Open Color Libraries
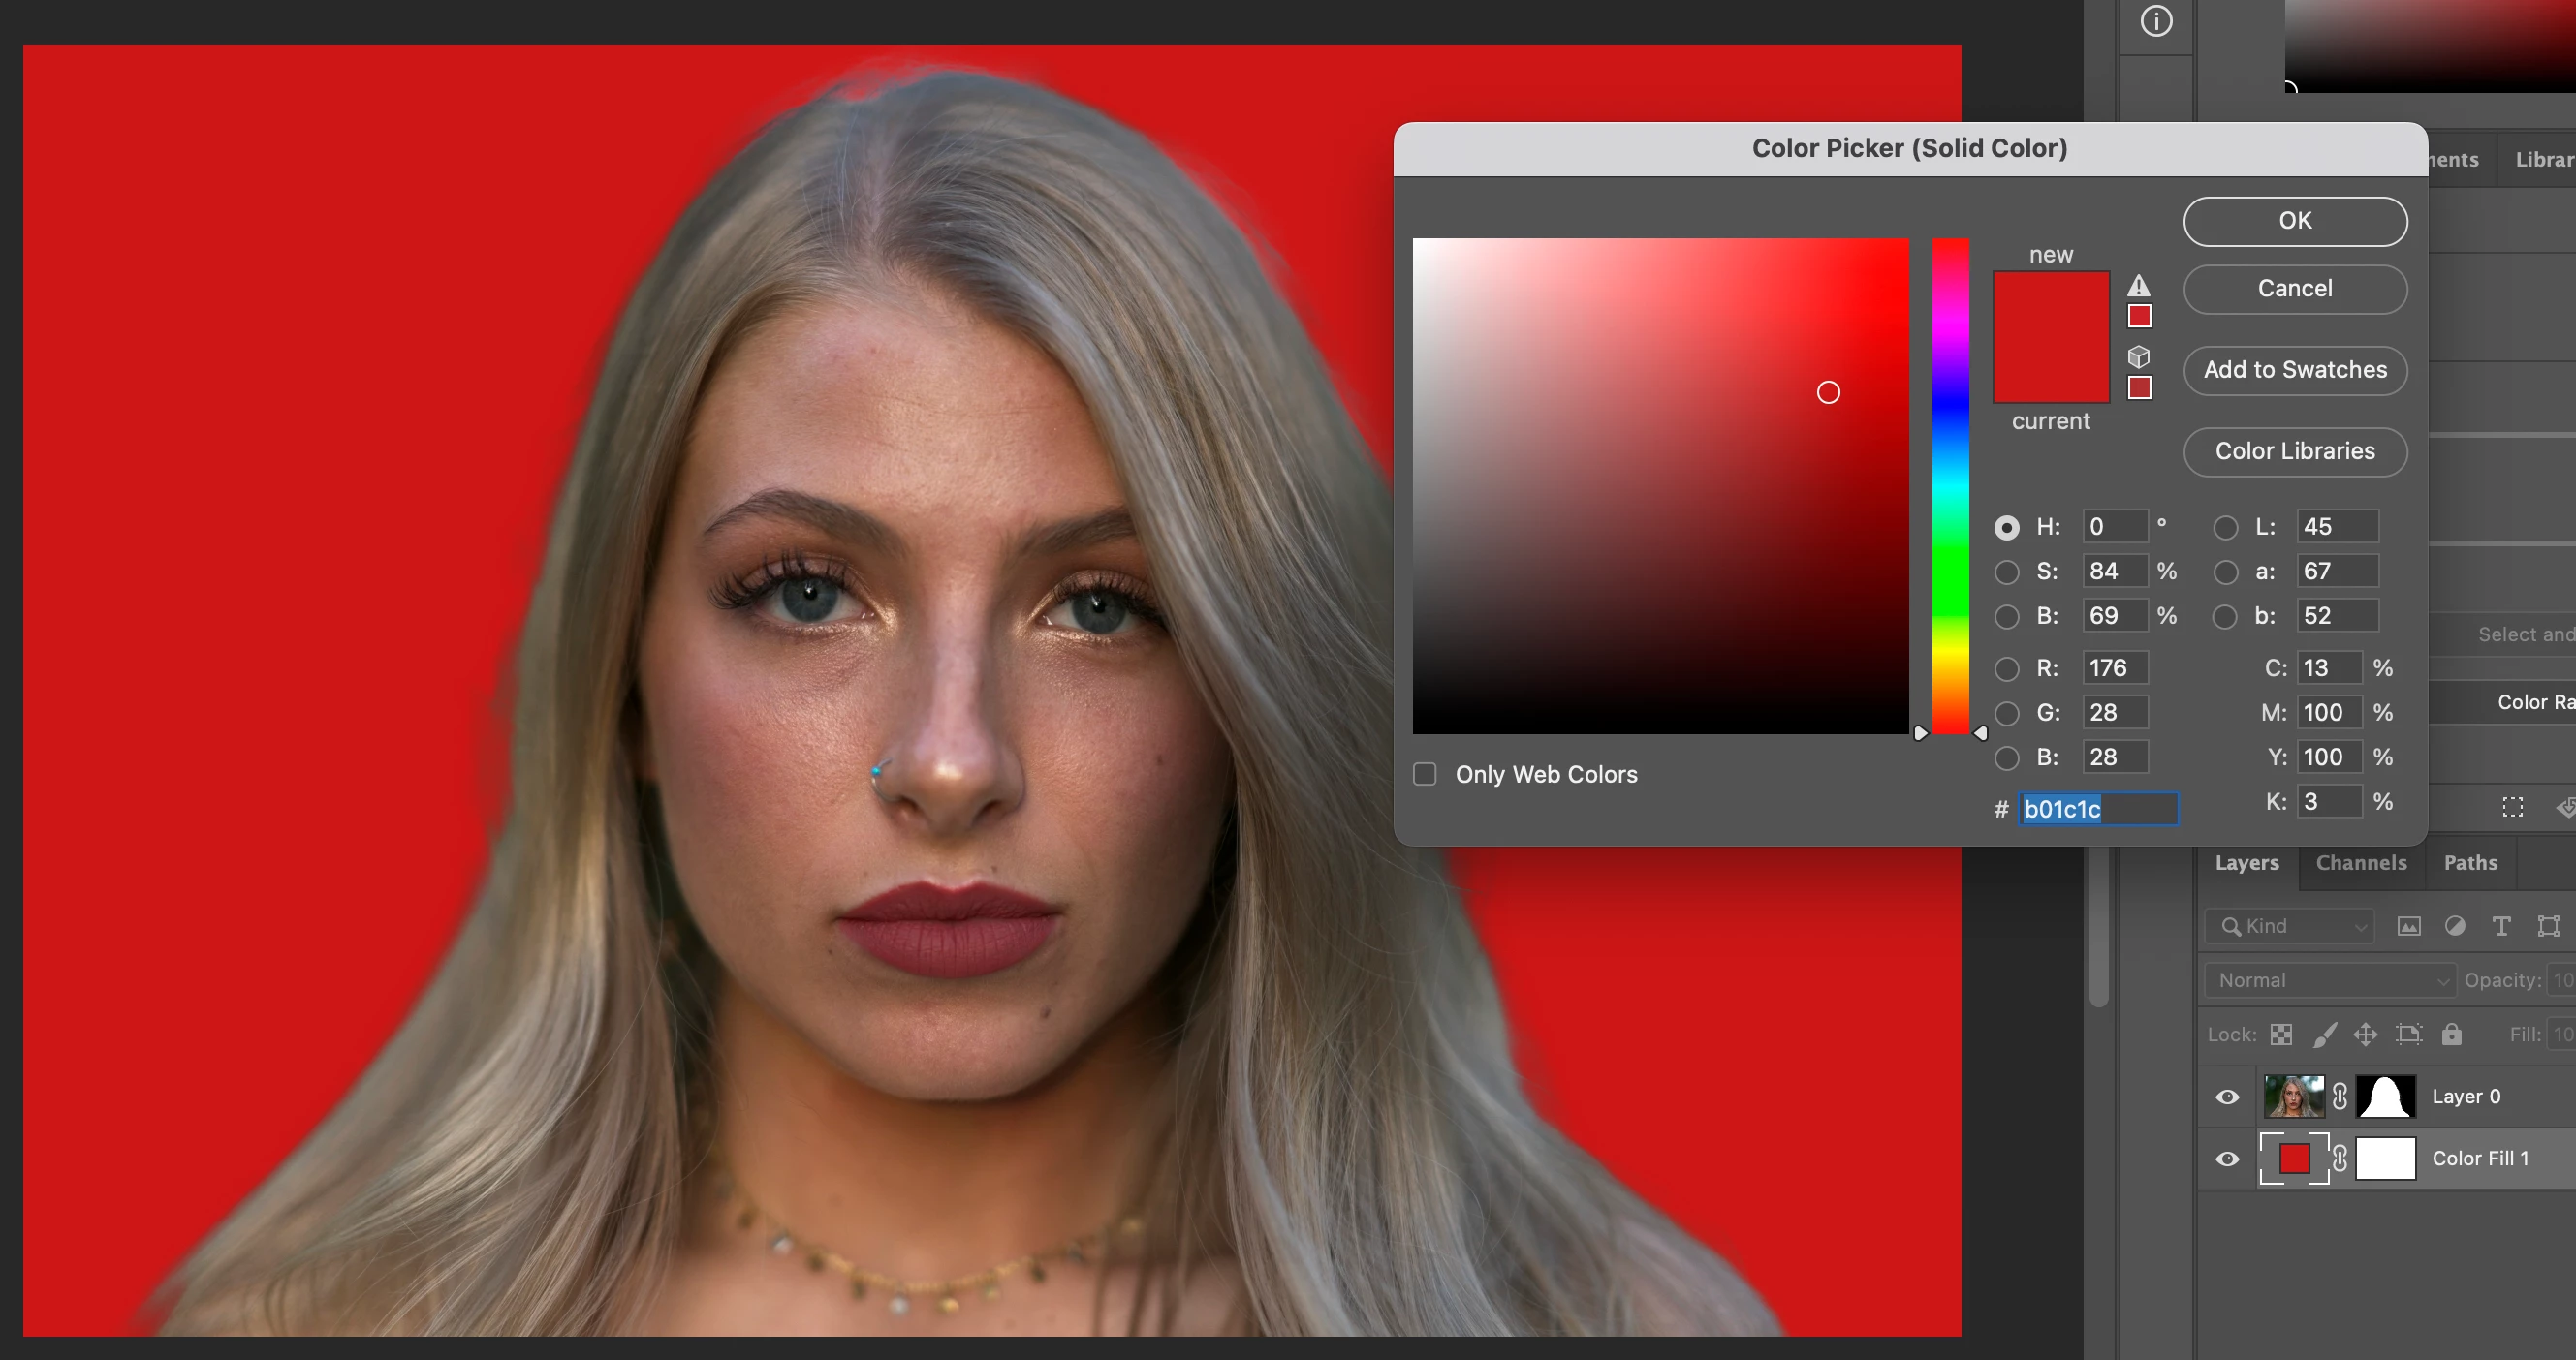 2294,451
